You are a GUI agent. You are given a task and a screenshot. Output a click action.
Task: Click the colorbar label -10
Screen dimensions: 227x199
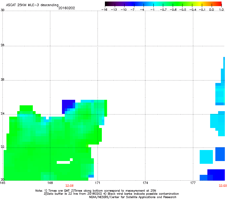124,10
